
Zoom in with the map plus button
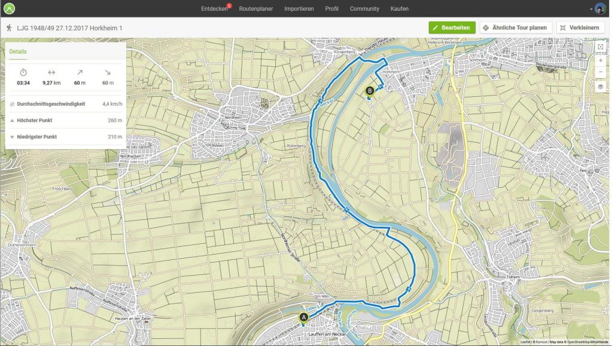601,60
